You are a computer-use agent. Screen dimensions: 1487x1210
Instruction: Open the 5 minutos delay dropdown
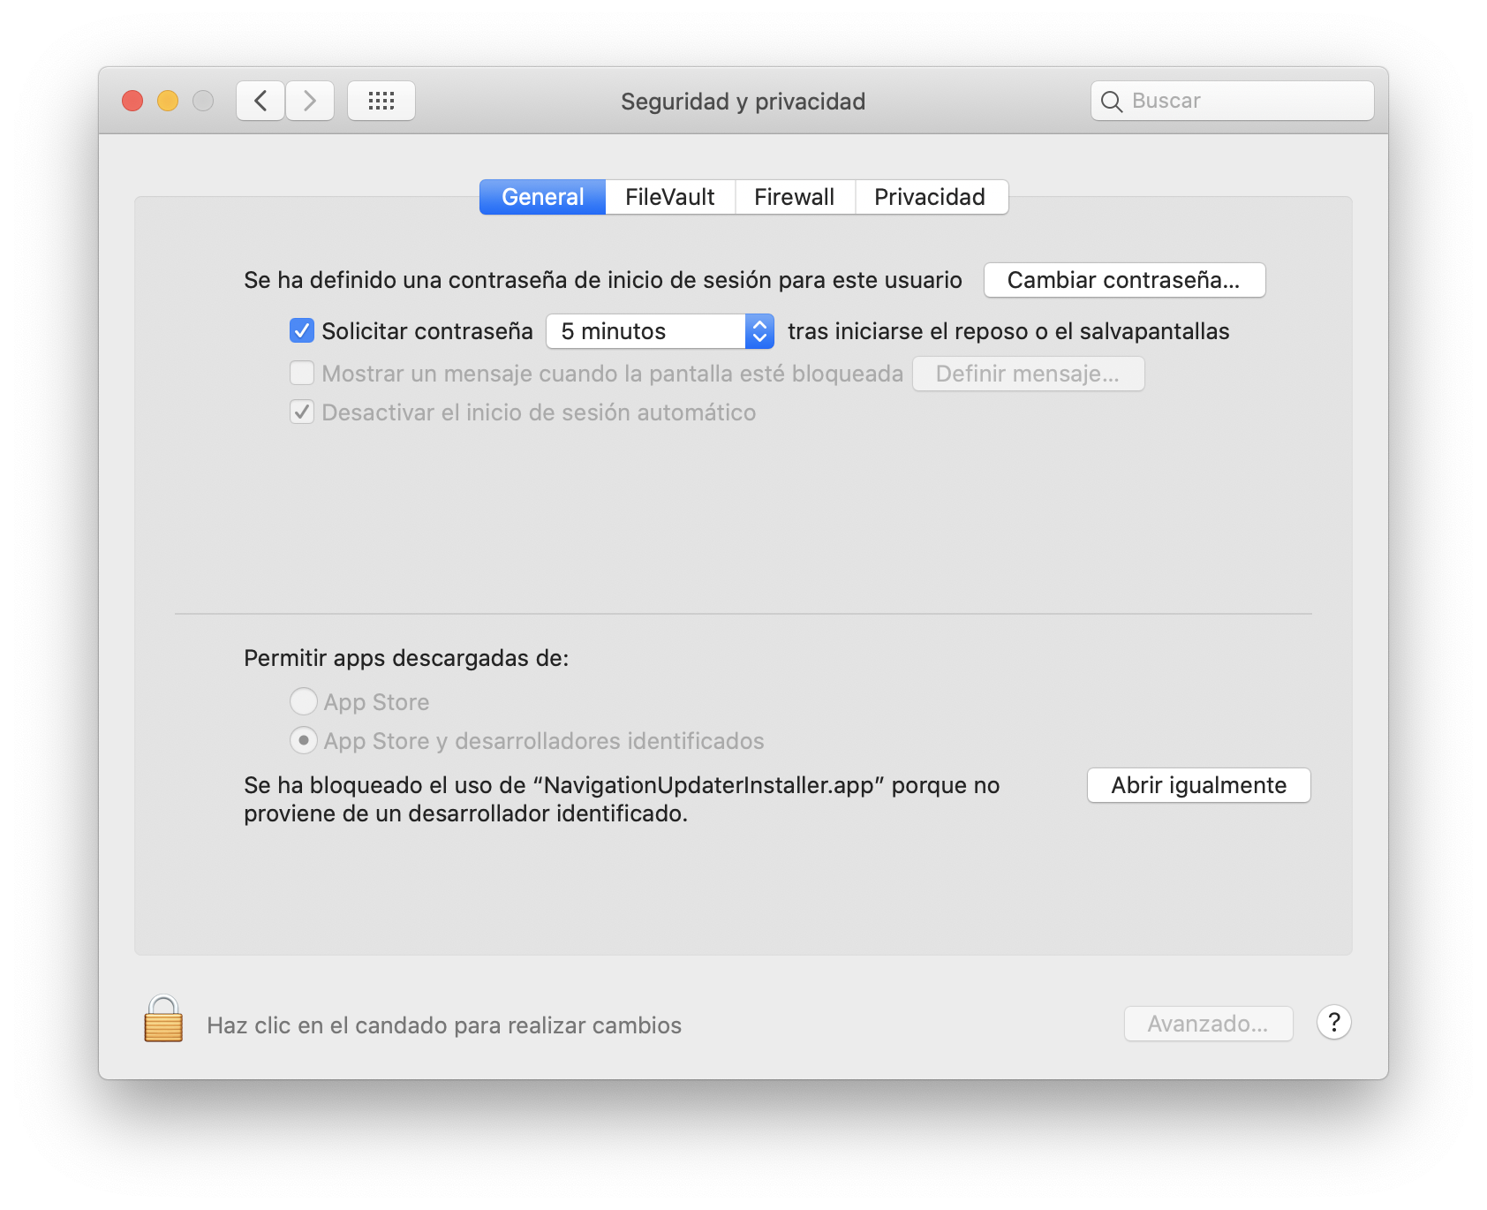point(660,331)
